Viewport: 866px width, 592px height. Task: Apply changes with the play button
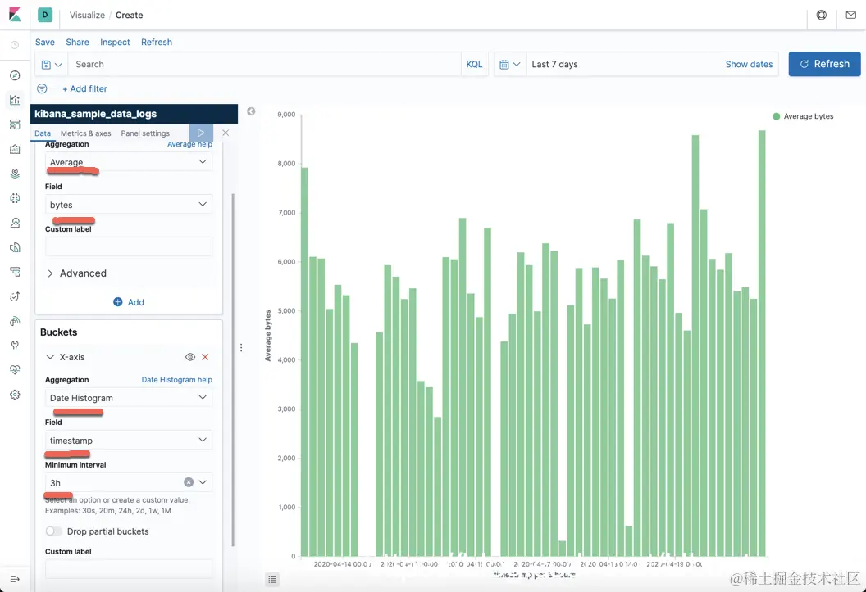pos(201,133)
